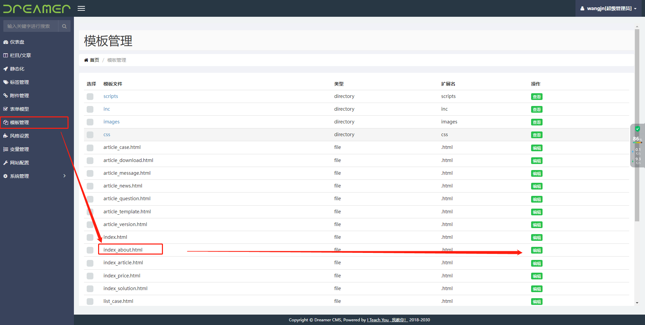Image resolution: width=645 pixels, height=325 pixels.
Task: Click 查看 button for scripts row
Action: [x=536, y=97]
